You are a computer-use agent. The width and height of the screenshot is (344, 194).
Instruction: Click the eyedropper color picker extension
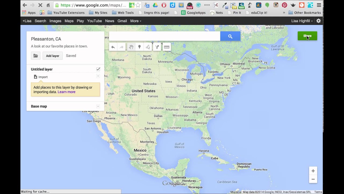click(224, 5)
